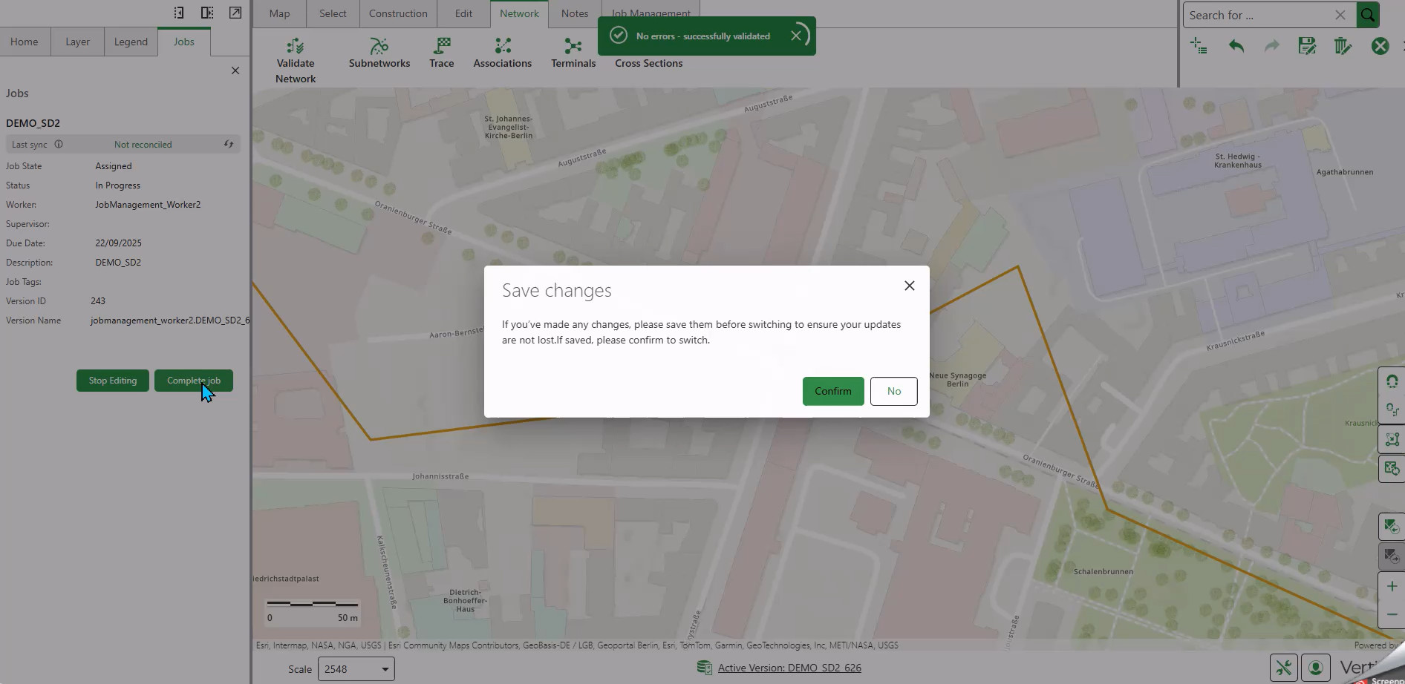The width and height of the screenshot is (1405, 684).
Task: Click the map zoom in plus button
Action: coord(1392,586)
